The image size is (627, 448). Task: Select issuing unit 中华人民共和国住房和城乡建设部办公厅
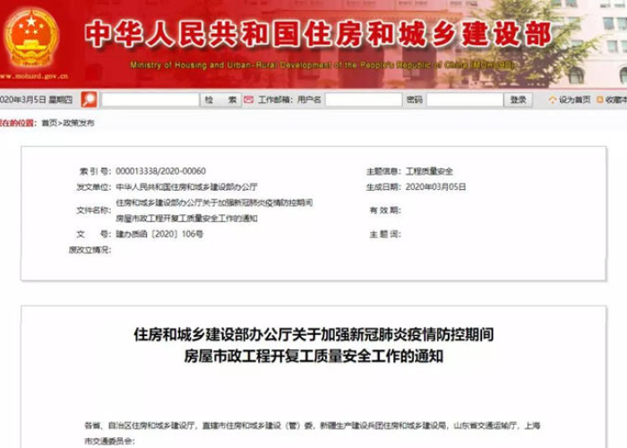(x=186, y=186)
